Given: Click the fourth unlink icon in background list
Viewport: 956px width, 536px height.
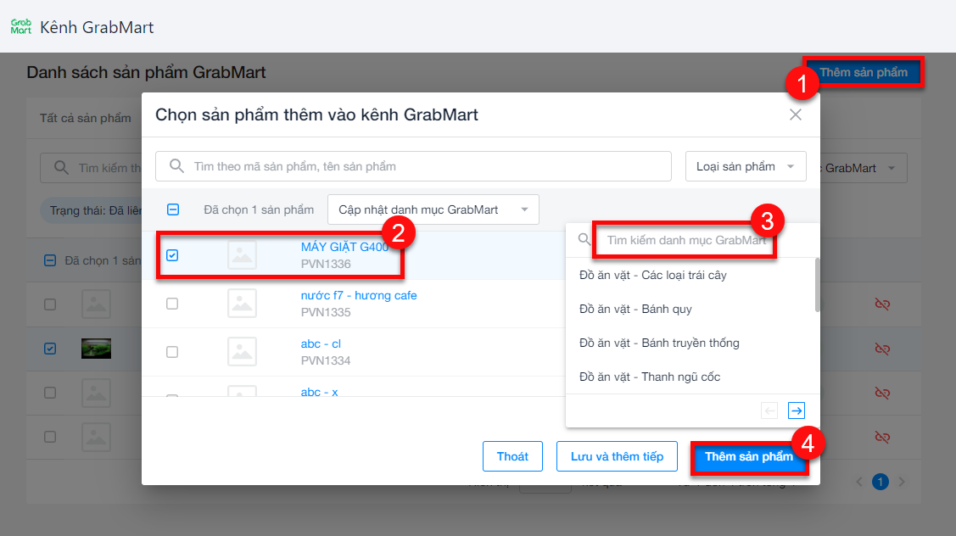Looking at the screenshot, I should [x=882, y=438].
